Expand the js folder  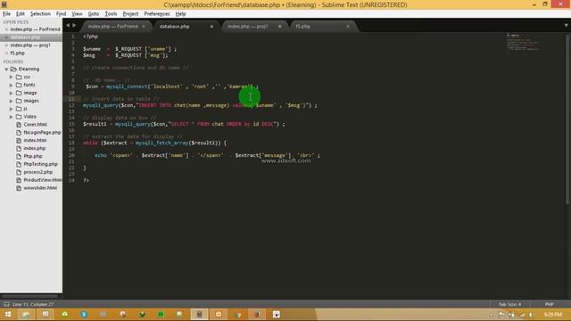[12, 109]
